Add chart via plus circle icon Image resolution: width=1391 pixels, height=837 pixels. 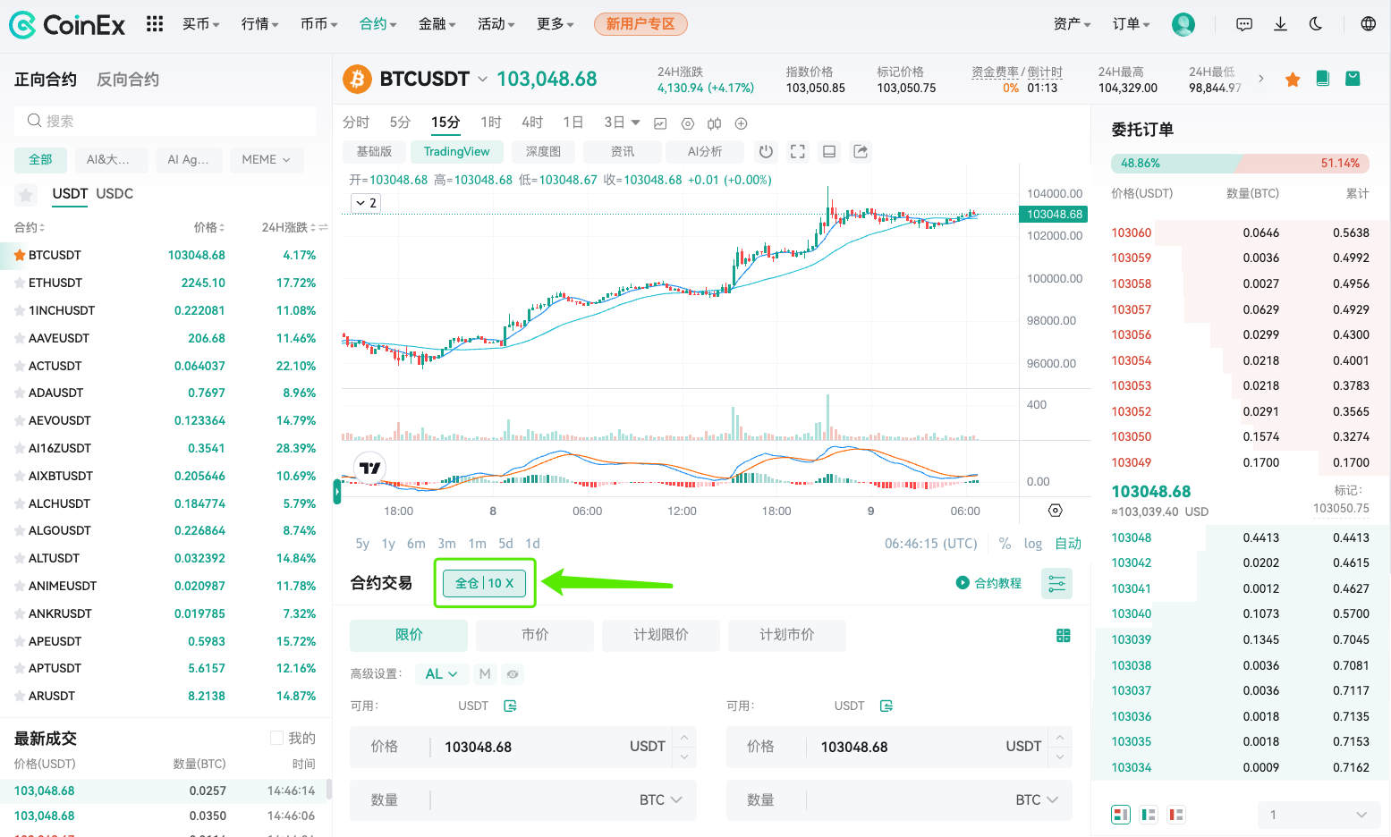tap(741, 123)
